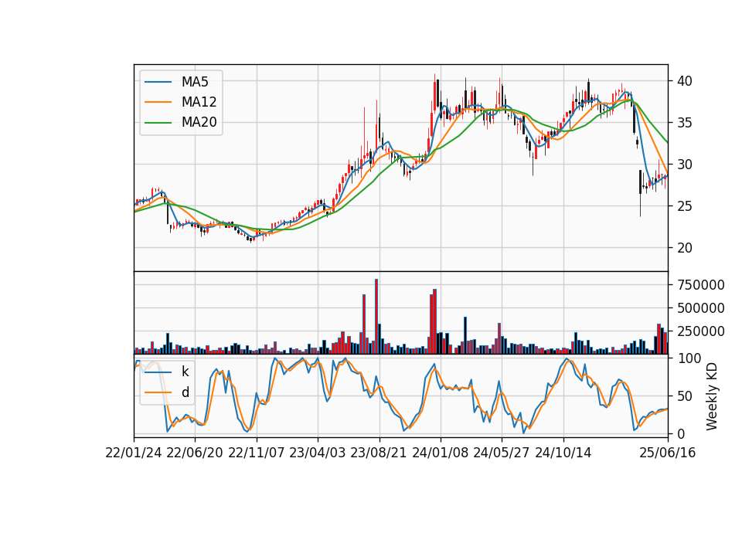
Task: Click the d legend label in KD panel
Action: point(185,392)
